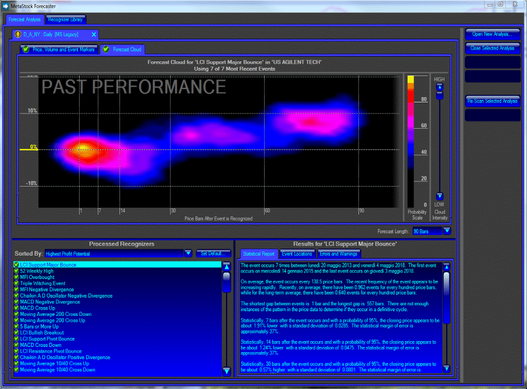Click Re-Scan Selected Analysis button
The width and height of the screenshot is (527, 389).
coord(492,101)
